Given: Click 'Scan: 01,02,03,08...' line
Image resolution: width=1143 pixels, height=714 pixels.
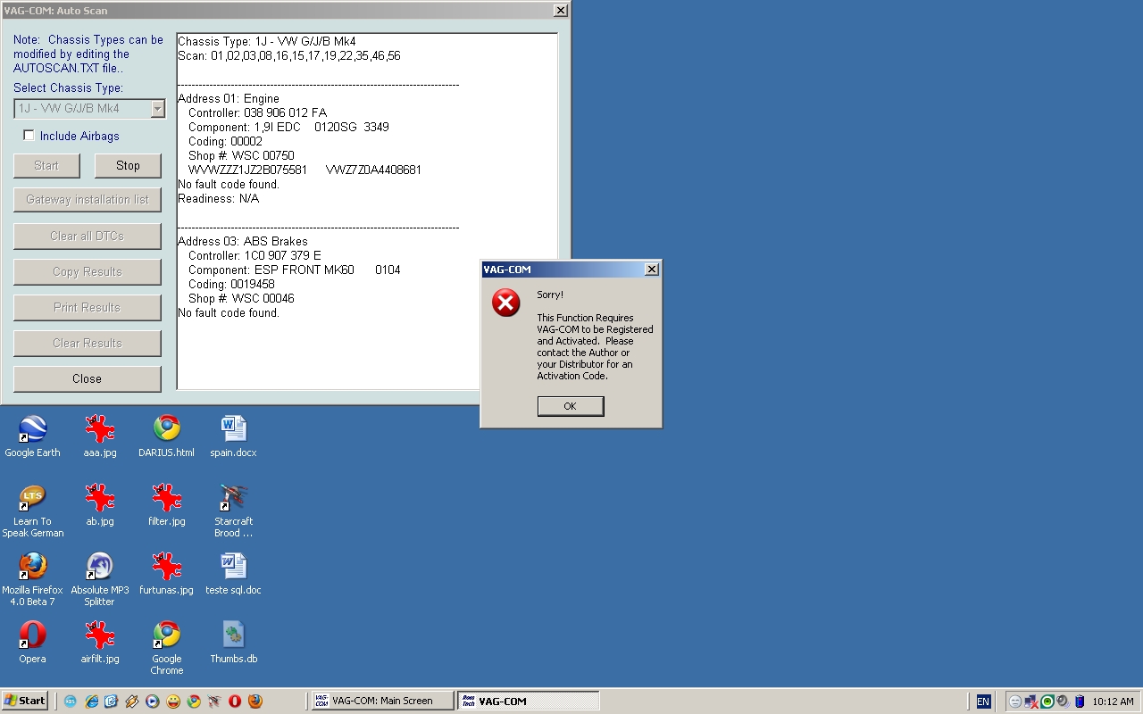Looking at the screenshot, I should [x=289, y=55].
